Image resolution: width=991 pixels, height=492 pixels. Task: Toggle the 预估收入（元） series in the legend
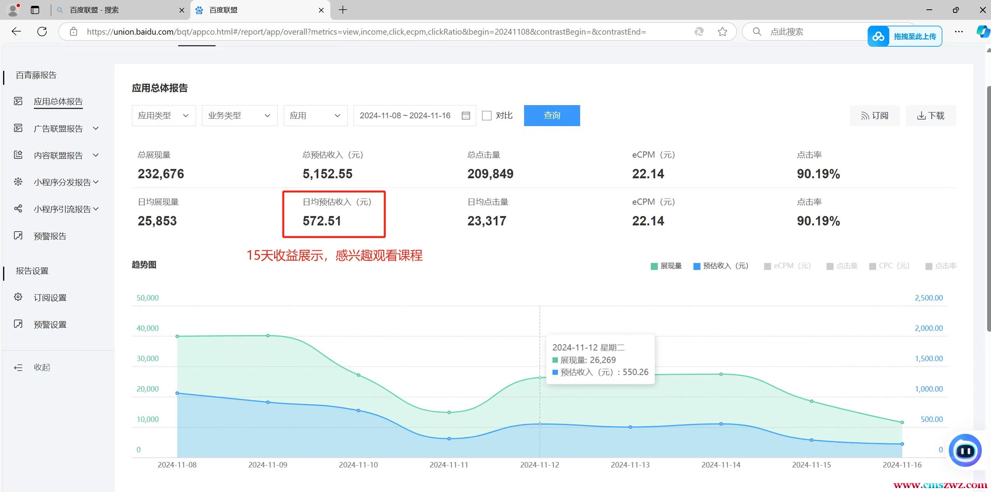721,266
